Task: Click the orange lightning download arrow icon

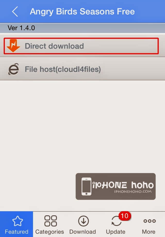Action: pos(13,46)
